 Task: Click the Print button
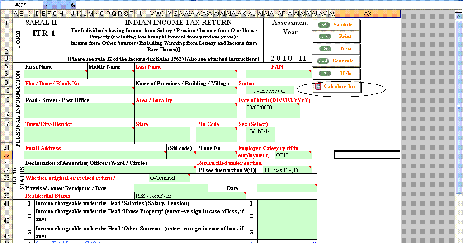pyautogui.click(x=336, y=37)
